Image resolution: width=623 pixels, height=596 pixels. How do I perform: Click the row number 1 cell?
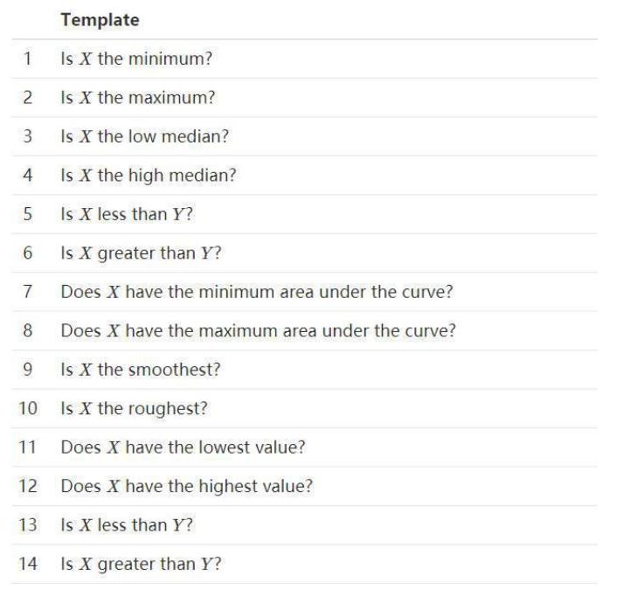pyautogui.click(x=28, y=59)
